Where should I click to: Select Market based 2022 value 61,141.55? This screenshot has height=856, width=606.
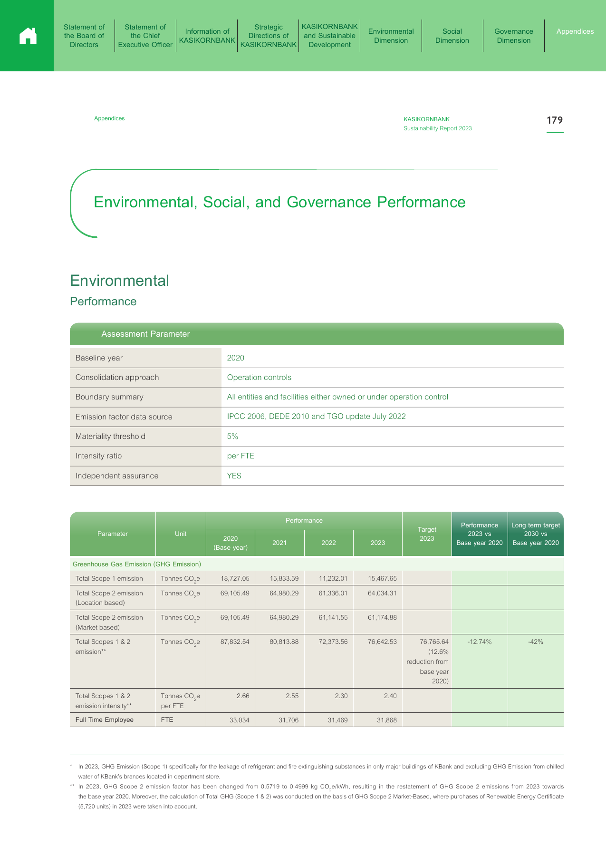333,617
